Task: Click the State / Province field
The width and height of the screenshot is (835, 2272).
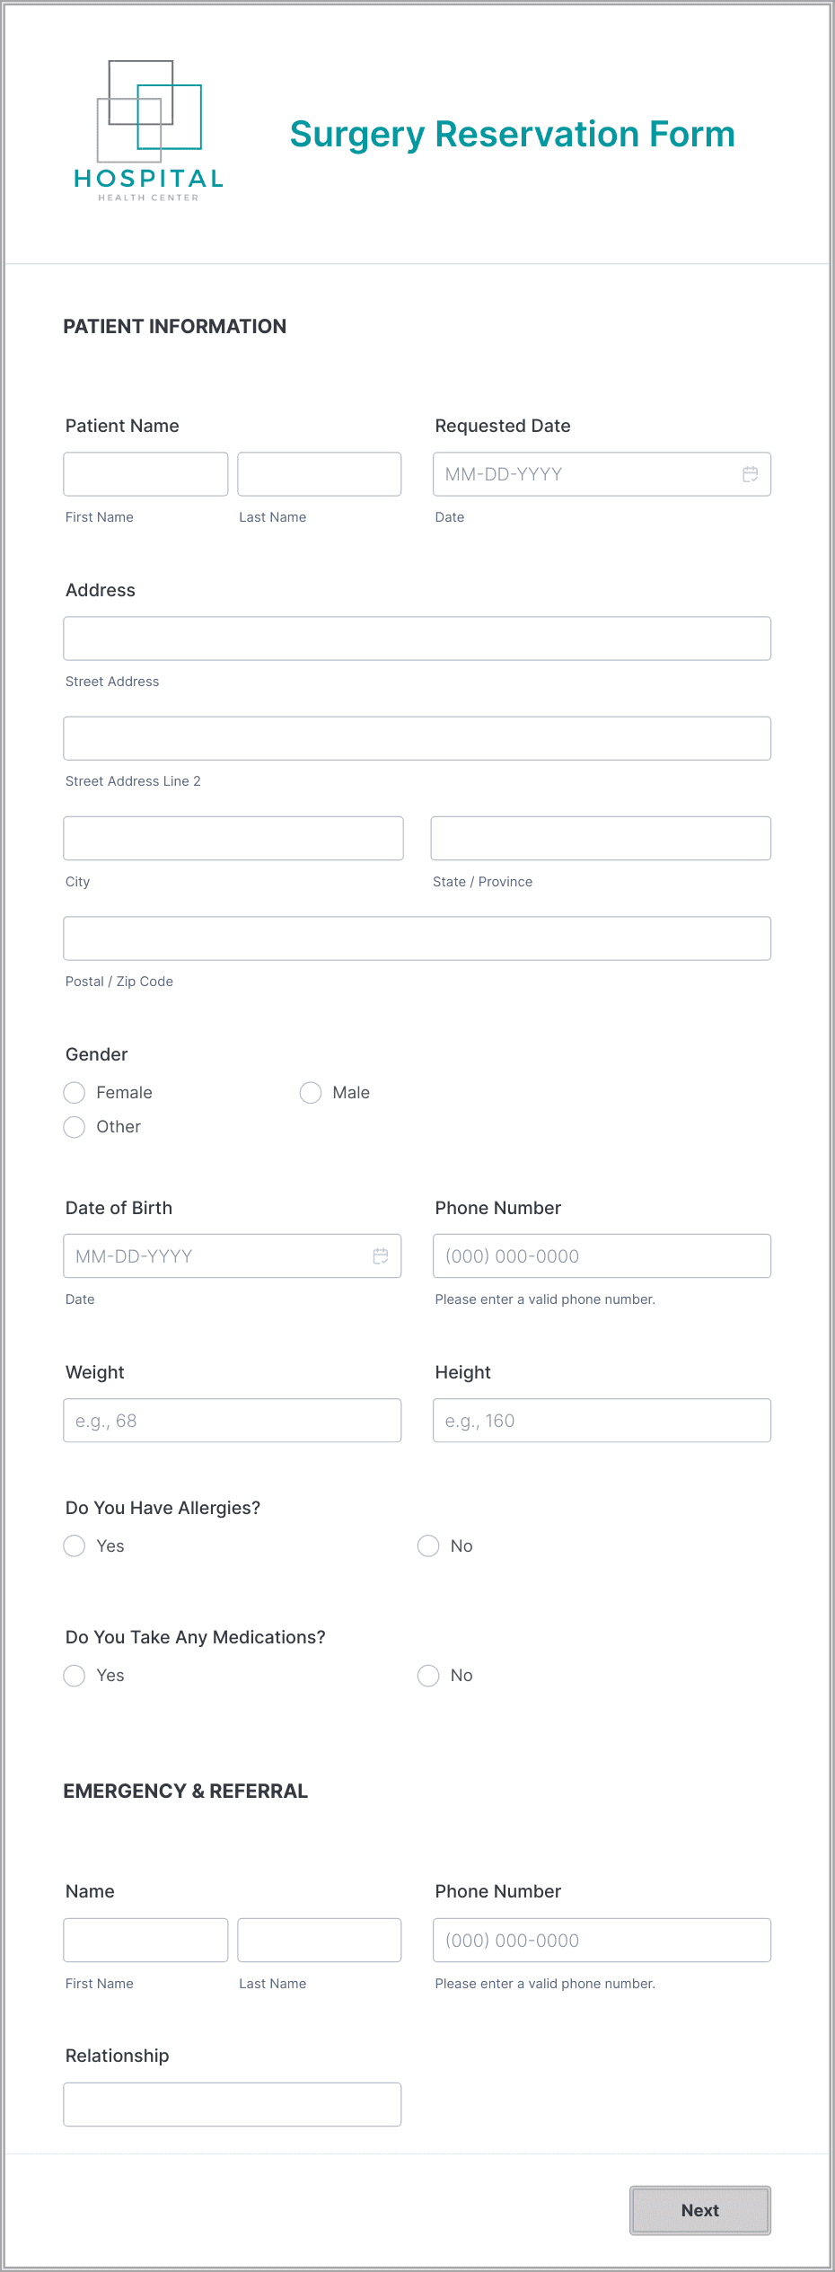Action: (x=601, y=838)
